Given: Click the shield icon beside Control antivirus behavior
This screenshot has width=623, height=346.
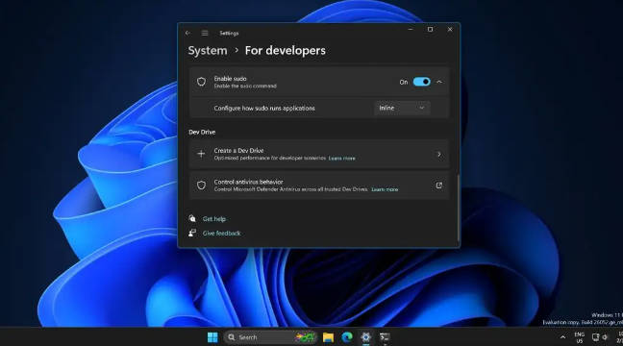Looking at the screenshot, I should (x=202, y=185).
